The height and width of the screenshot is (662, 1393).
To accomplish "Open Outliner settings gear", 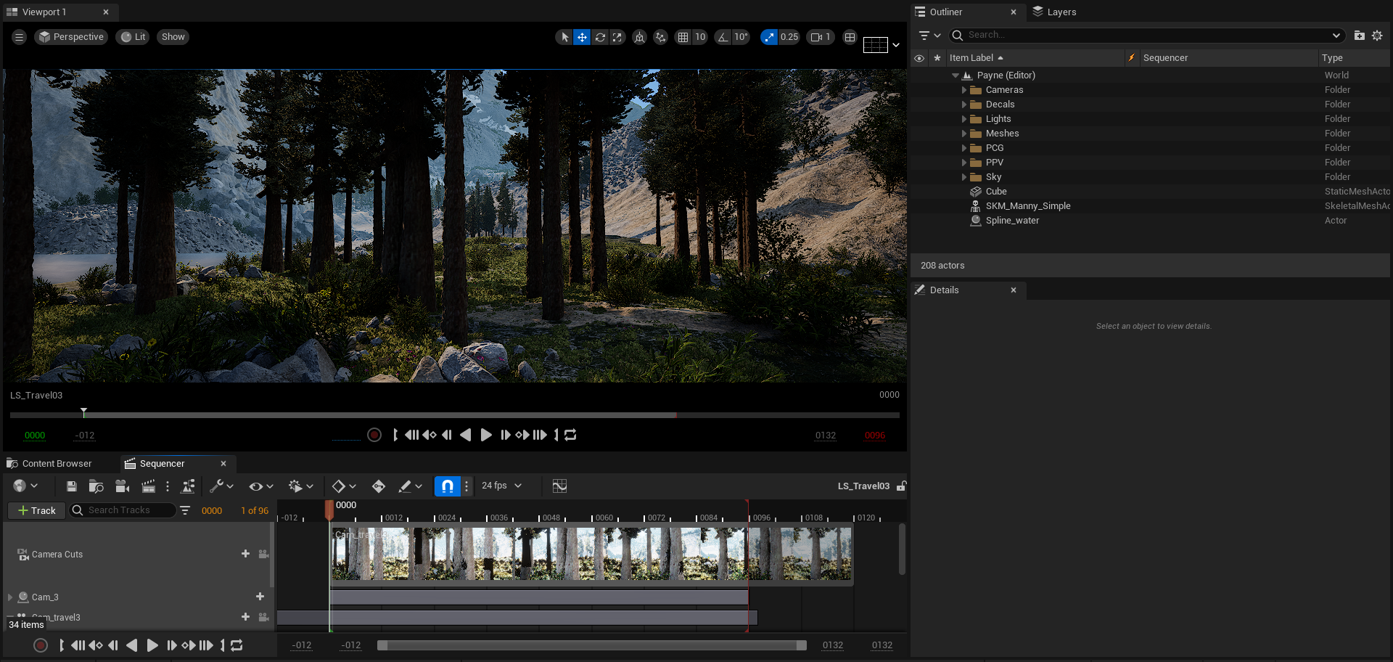I will 1377,35.
